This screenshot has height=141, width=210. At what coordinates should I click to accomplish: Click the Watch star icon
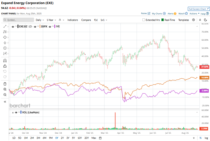pyautogui.click(x=186, y=14)
